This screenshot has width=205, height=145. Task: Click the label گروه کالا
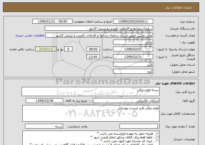tap(189, 101)
